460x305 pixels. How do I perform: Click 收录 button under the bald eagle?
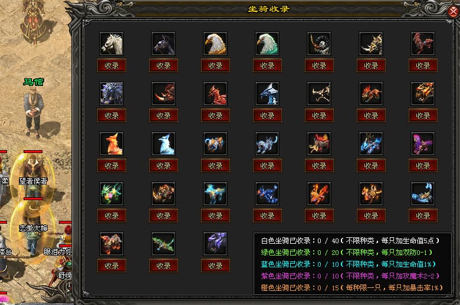click(216, 65)
